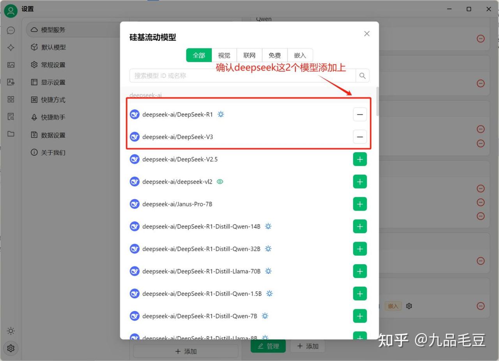The width and height of the screenshot is (499, 361).
Task: Switch to the 联网 tab
Action: click(249, 55)
